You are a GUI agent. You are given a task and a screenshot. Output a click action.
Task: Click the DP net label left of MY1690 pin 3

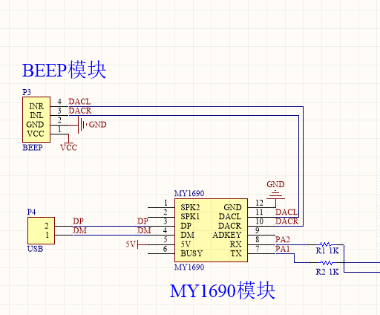(x=142, y=221)
